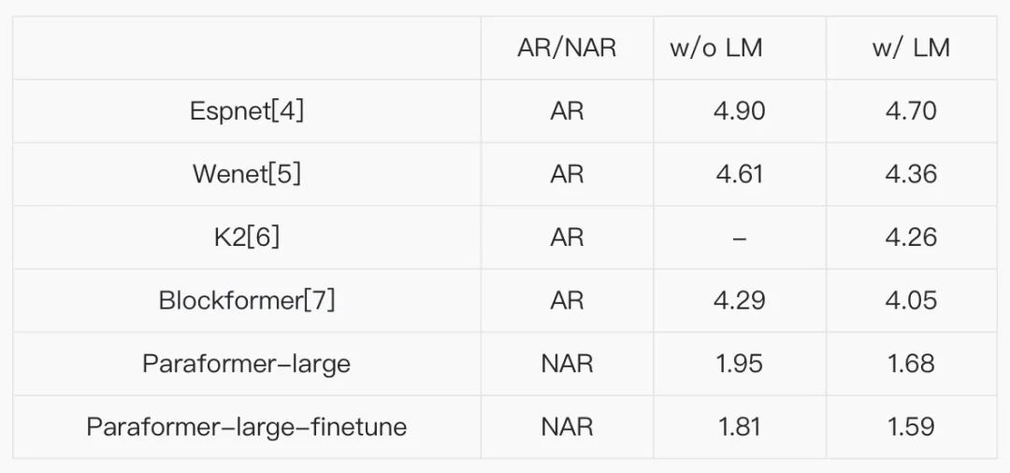The width and height of the screenshot is (1010, 473).
Task: Click the Paraformer-large-finetune row label
Action: [247, 426]
